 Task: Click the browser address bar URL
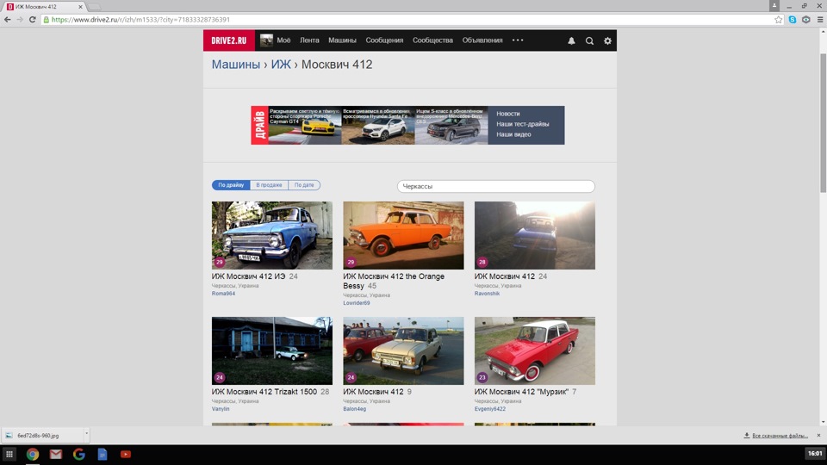[140, 20]
